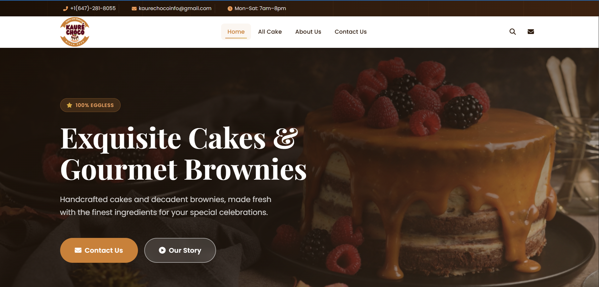Image resolution: width=599 pixels, height=287 pixels.
Task: Click the star icon in Eggless badge
Action: 70,105
